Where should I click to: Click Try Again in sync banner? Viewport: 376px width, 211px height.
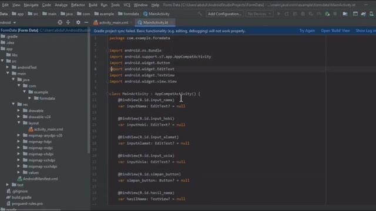307,30
